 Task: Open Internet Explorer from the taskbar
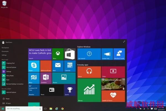(x=57, y=109)
